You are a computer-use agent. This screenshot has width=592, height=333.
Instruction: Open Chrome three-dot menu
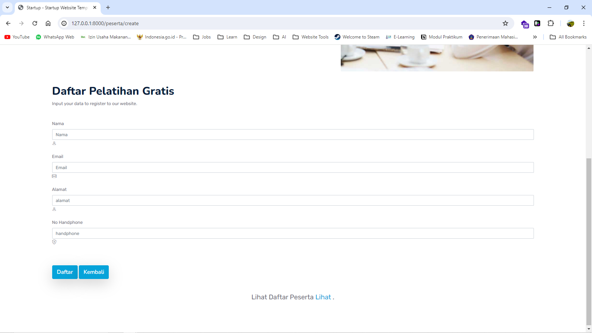584,23
